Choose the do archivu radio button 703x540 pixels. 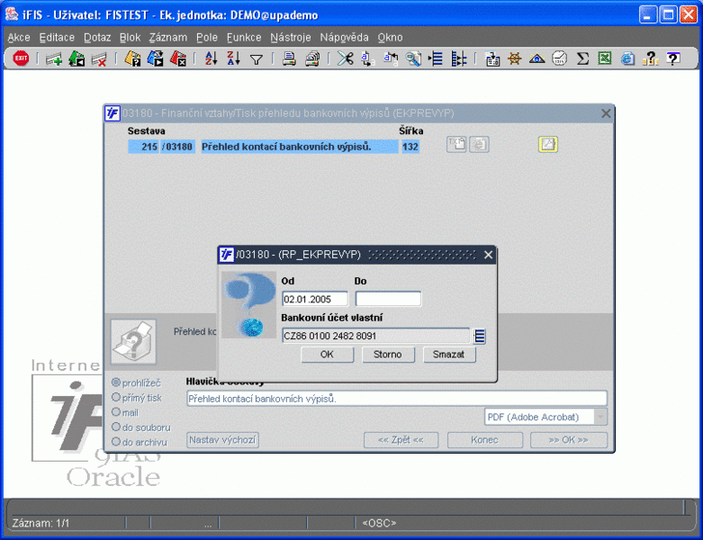click(x=116, y=441)
